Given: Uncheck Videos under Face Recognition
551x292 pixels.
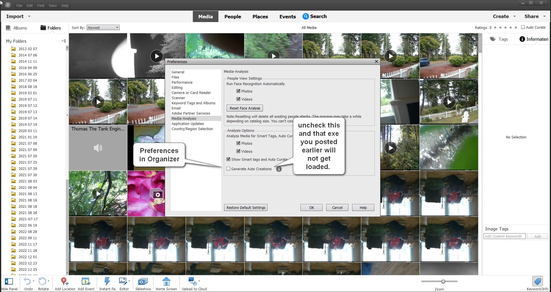Looking at the screenshot, I should tap(238, 99).
